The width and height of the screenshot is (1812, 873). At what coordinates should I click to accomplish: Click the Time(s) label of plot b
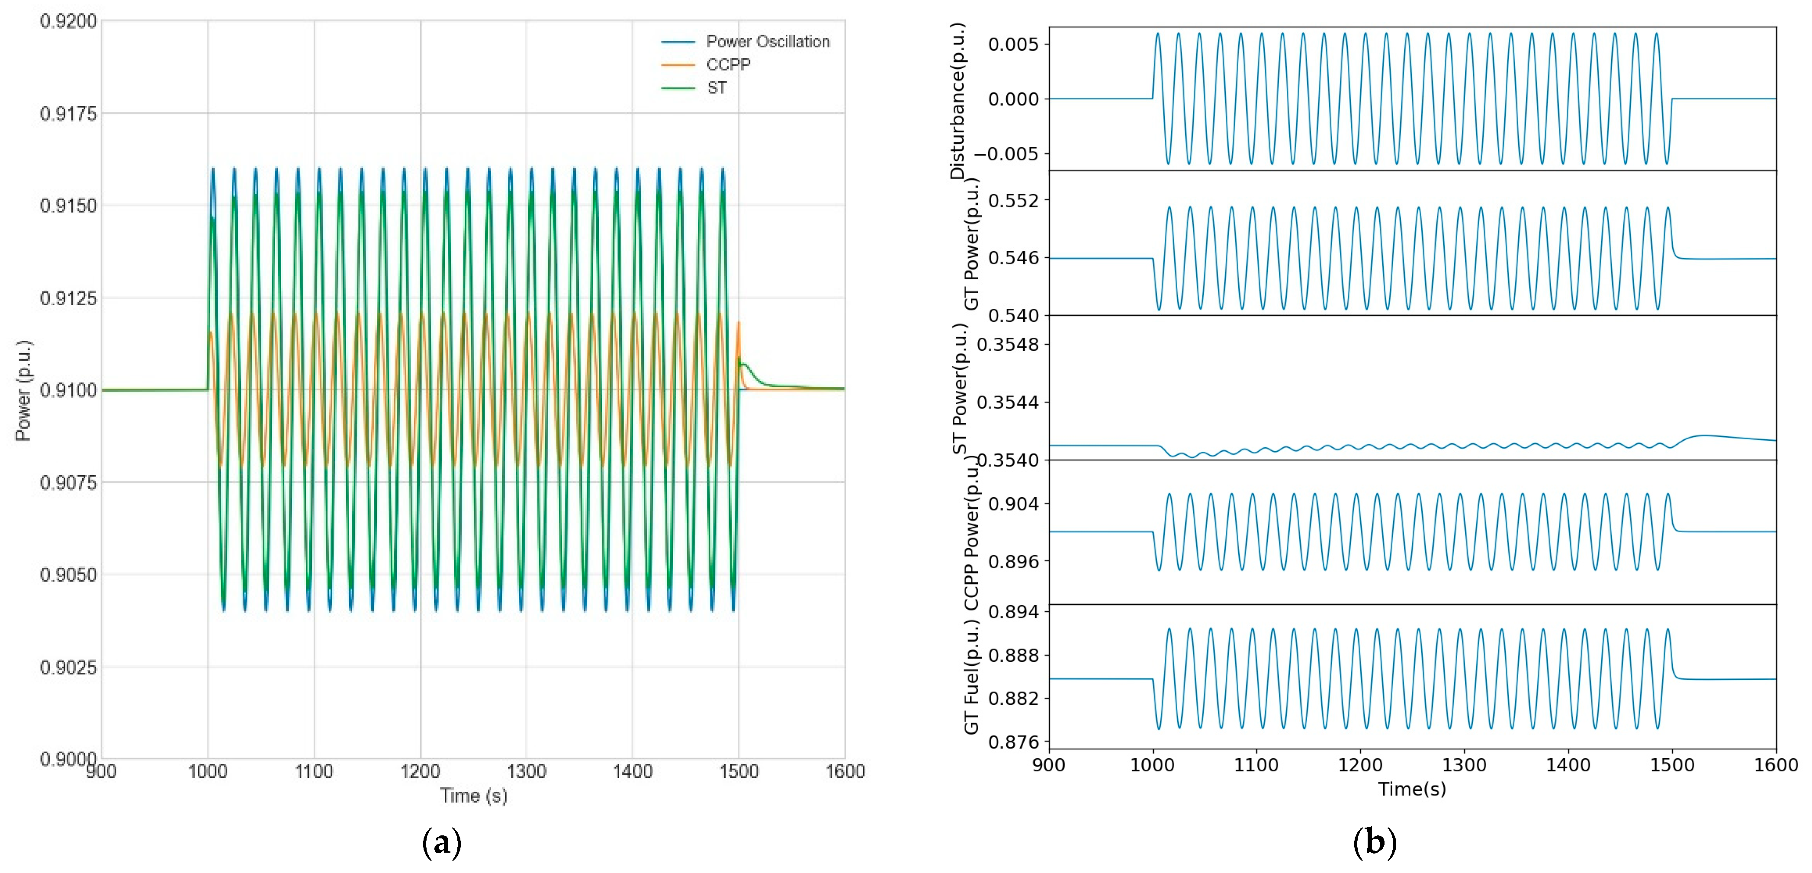pos(1412,789)
